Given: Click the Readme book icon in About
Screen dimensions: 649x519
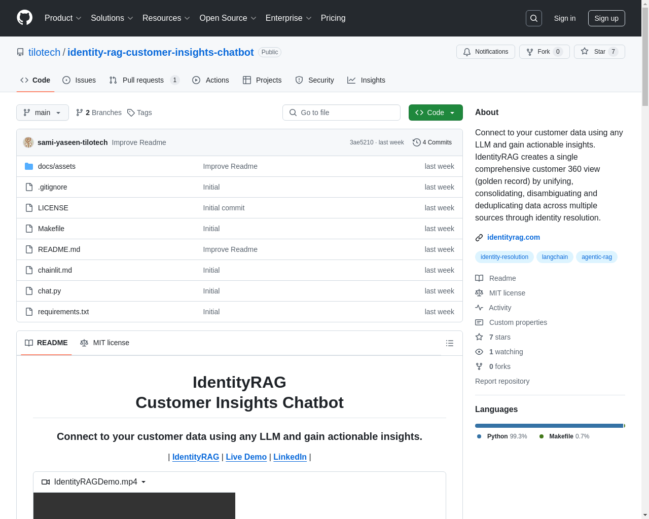Looking at the screenshot, I should [479, 278].
